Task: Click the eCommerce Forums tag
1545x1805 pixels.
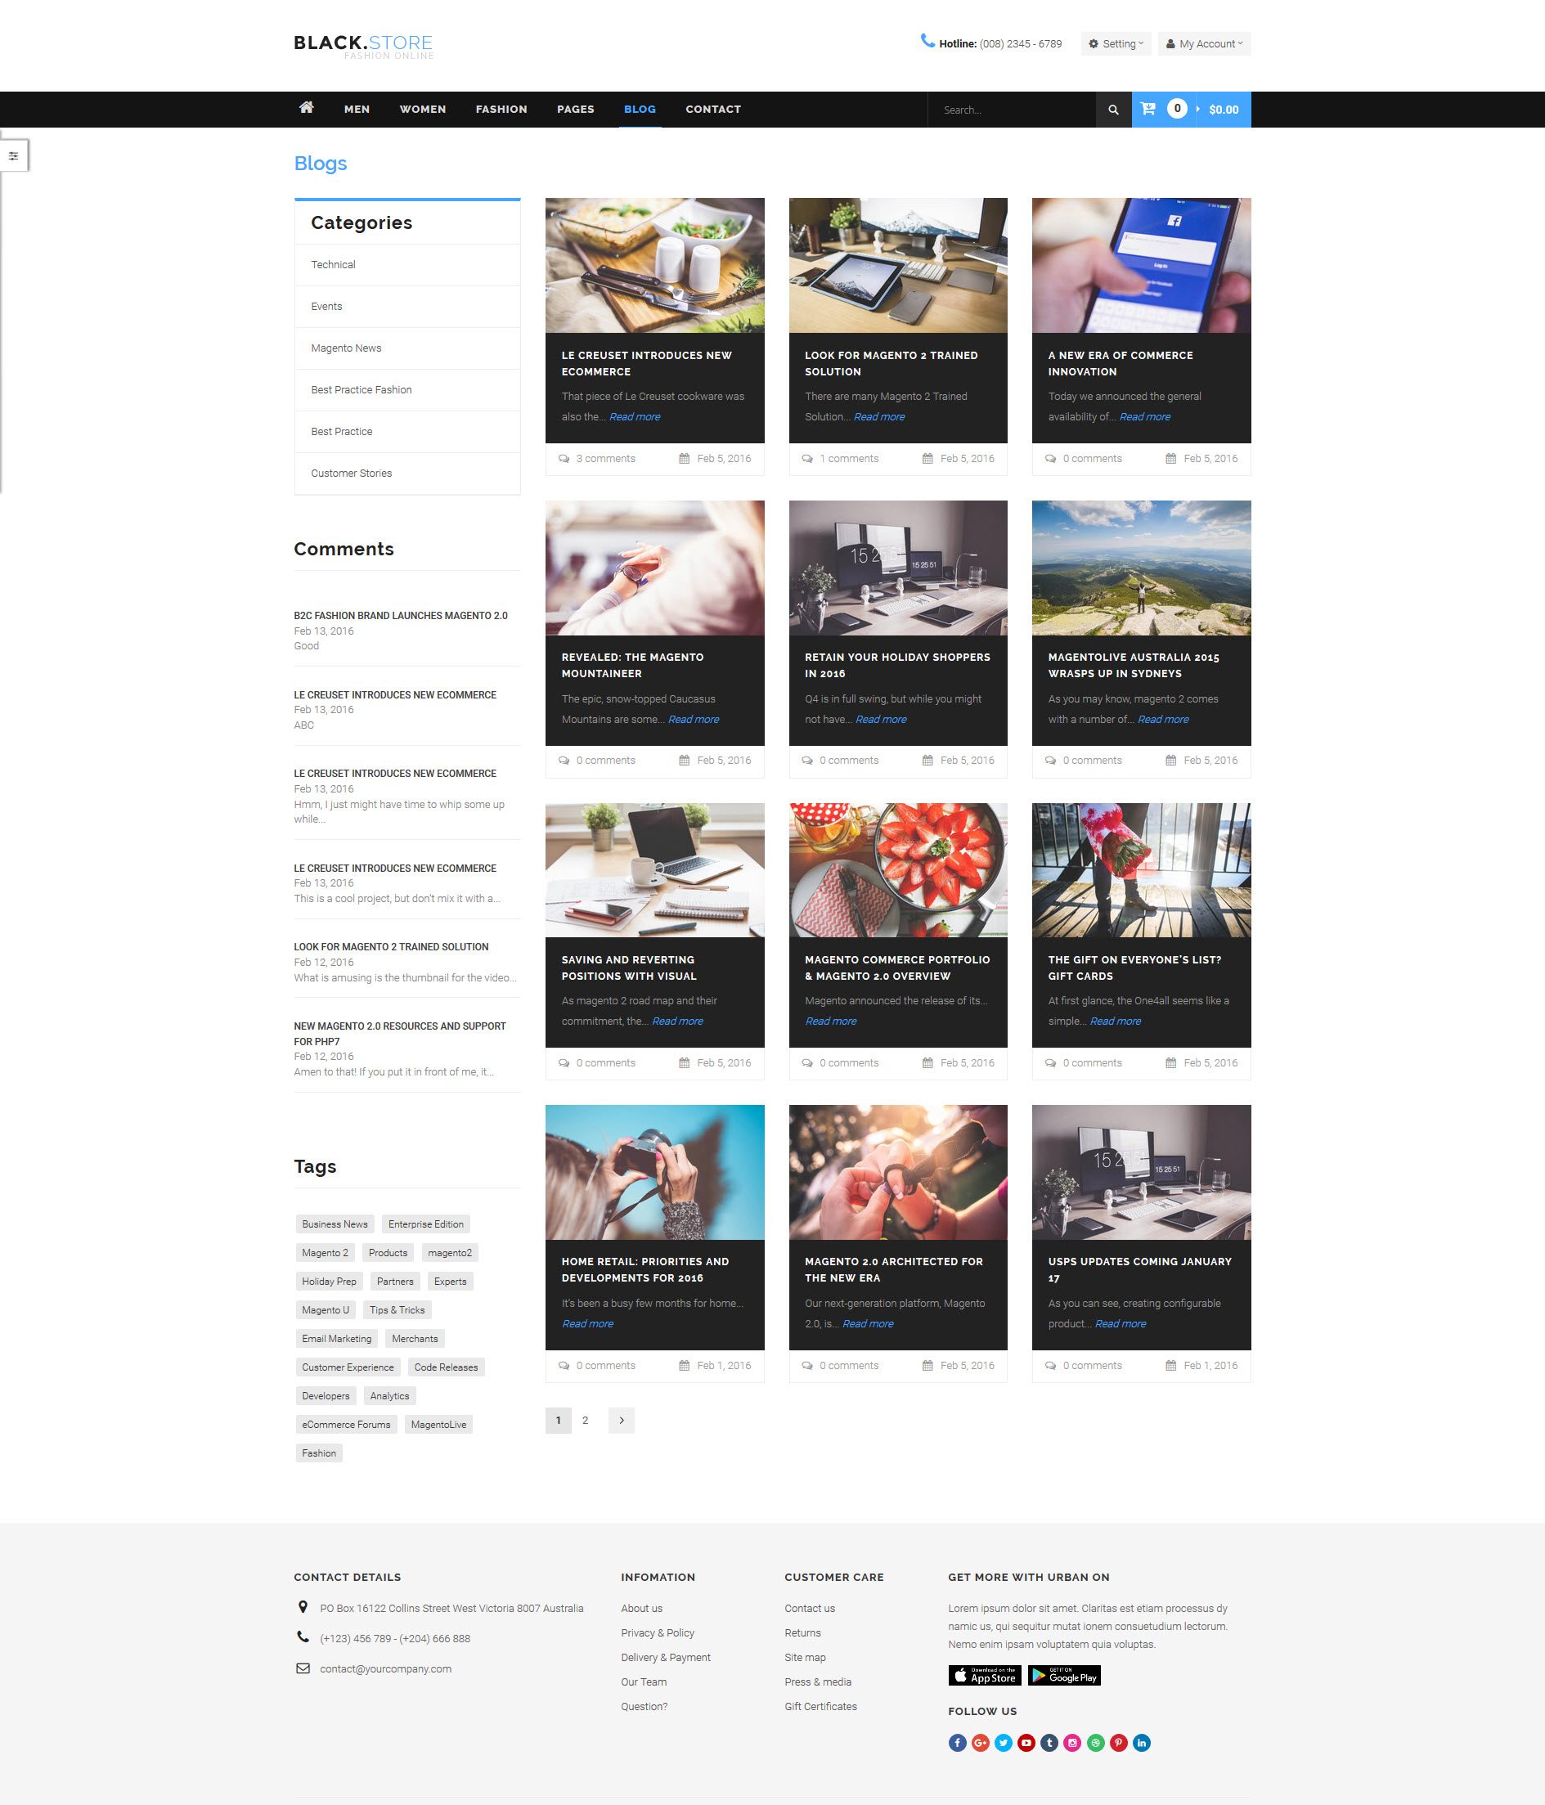Action: [346, 1425]
